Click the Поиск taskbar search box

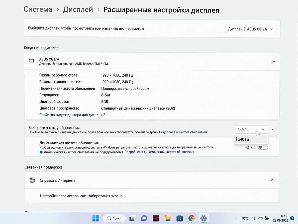[x=114, y=218]
